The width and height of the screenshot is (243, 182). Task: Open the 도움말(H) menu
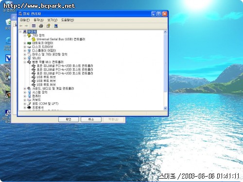pyautogui.click(x=68, y=20)
